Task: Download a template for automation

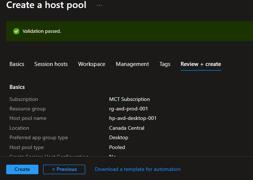Action: (137, 169)
